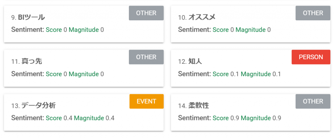Click the orange EVENT badge on データ分析
The width and height of the screenshot is (334, 139).
click(x=146, y=101)
